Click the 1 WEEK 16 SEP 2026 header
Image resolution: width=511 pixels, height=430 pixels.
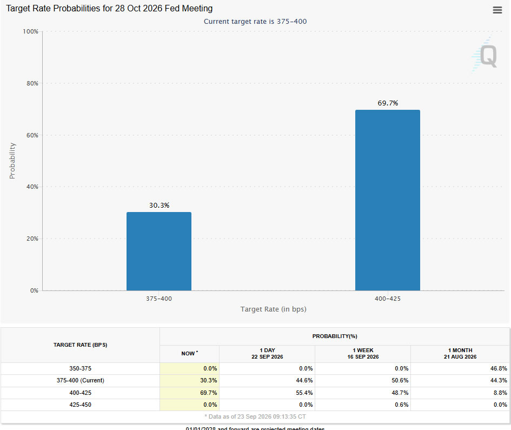pyautogui.click(x=363, y=354)
